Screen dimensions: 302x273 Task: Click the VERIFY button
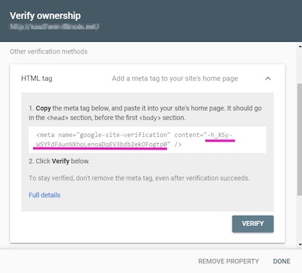252,224
